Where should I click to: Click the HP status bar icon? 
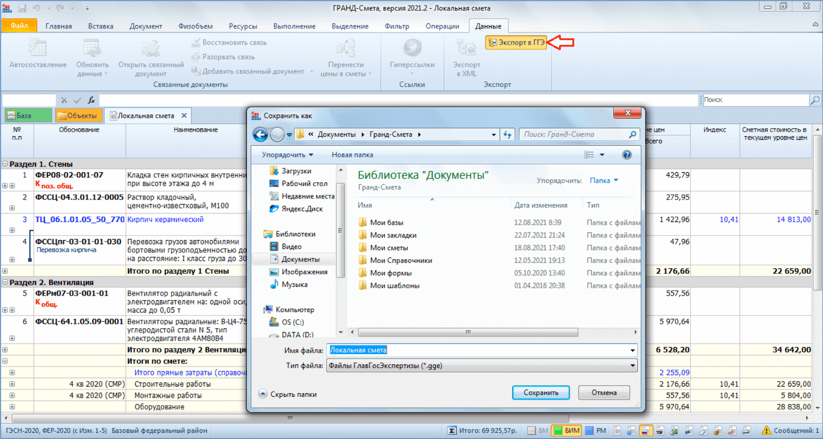(689, 431)
